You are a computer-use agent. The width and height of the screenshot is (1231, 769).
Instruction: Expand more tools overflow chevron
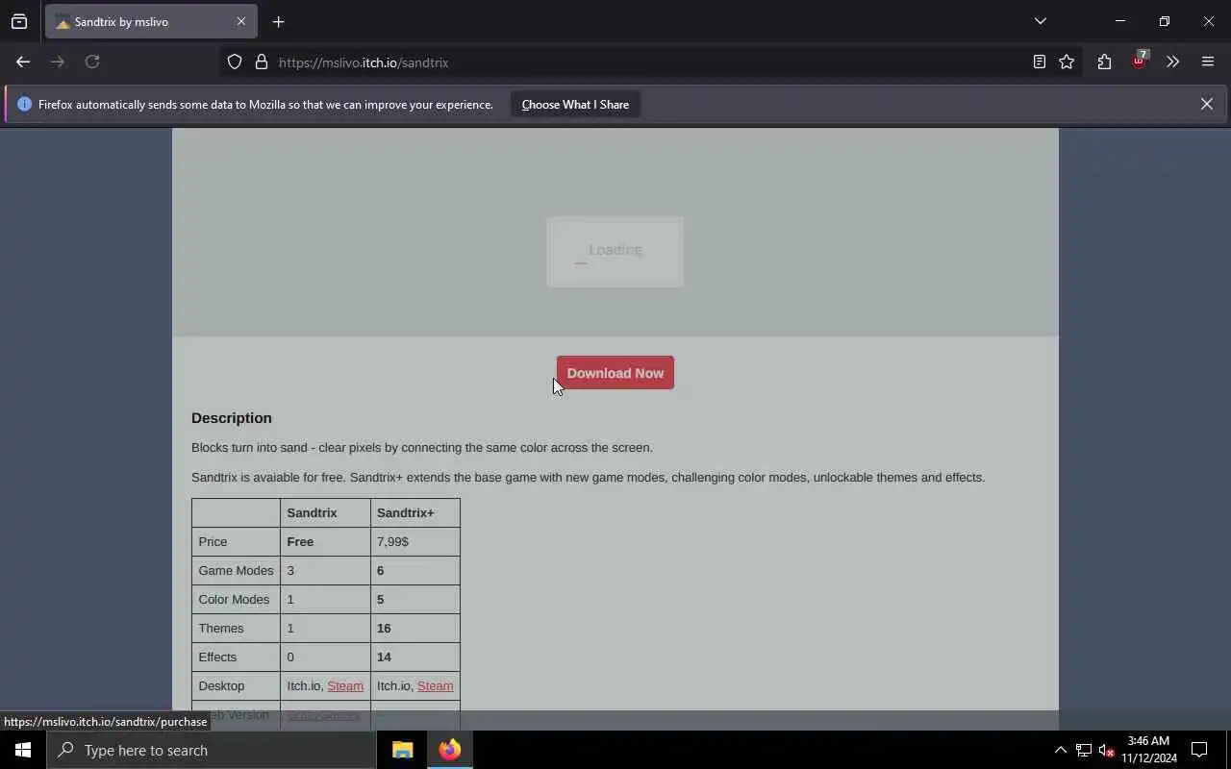(x=1172, y=62)
